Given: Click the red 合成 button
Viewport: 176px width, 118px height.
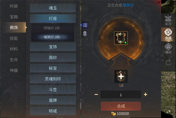Looking at the screenshot, I should [x=121, y=106].
